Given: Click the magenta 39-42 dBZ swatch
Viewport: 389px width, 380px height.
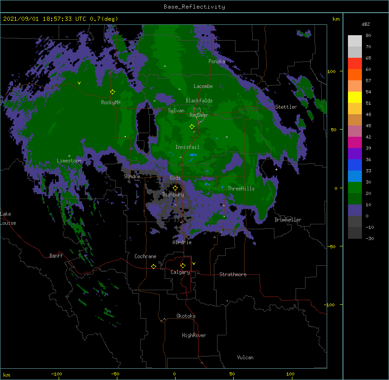Looking at the screenshot, I should pos(355,142).
